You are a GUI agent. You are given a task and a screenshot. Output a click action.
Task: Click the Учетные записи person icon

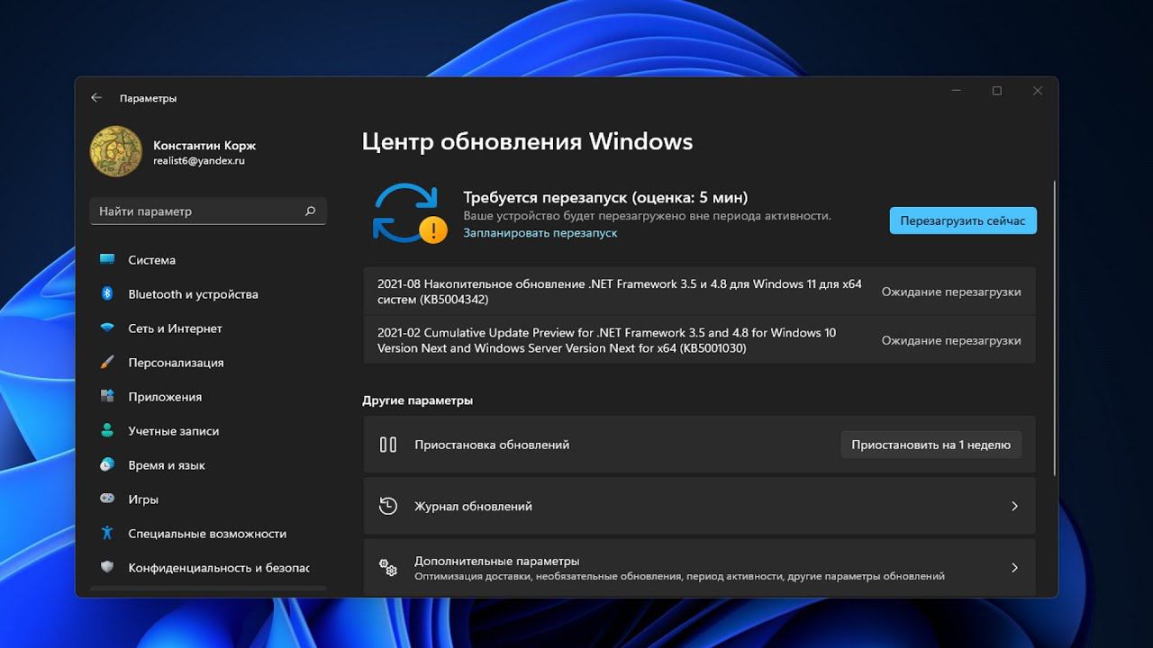[x=107, y=431]
